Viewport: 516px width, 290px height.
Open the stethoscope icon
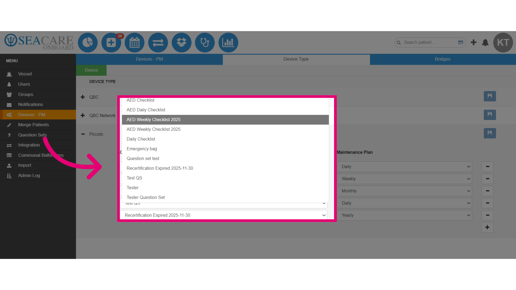click(x=205, y=42)
